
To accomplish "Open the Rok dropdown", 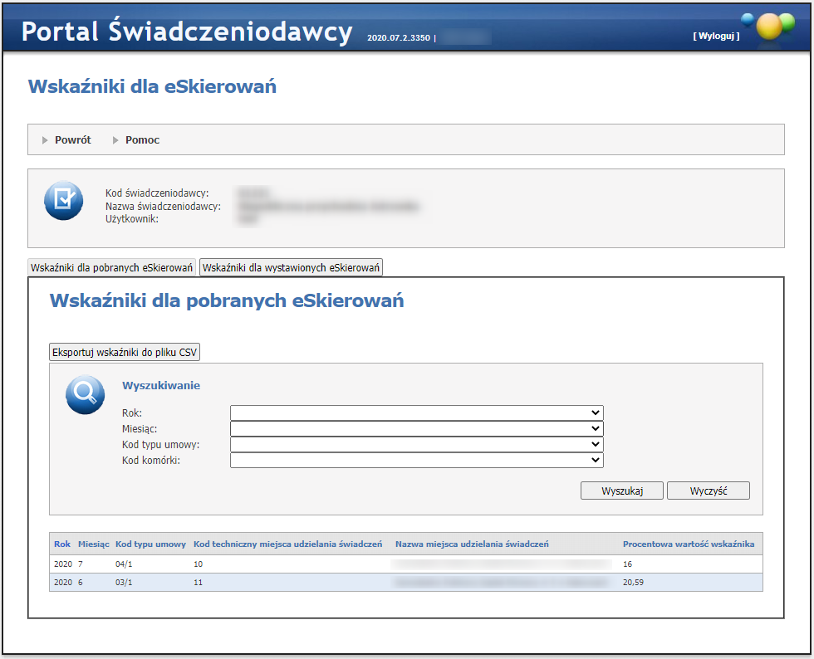I will (x=416, y=412).
